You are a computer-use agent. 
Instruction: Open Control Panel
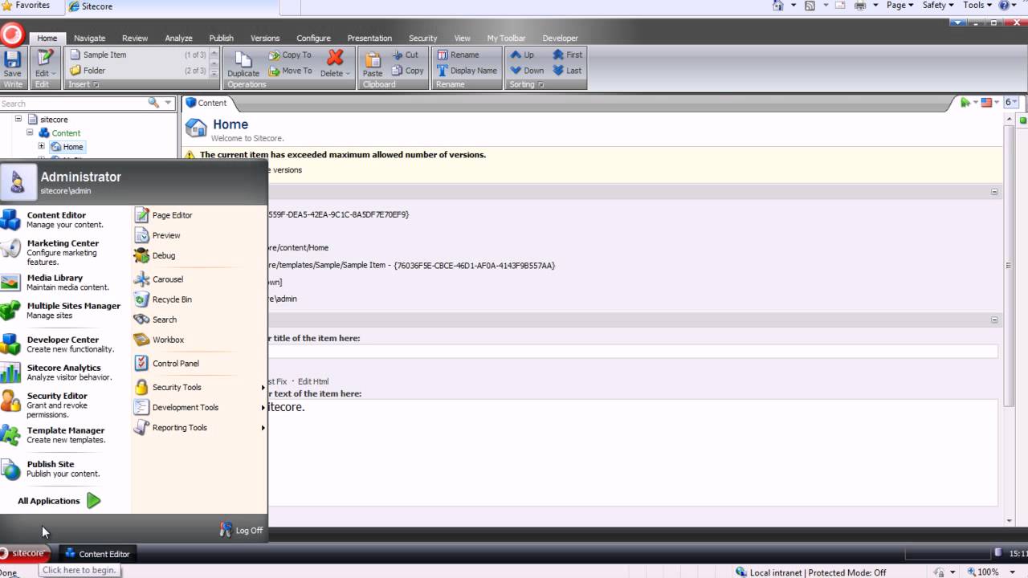[167, 364]
